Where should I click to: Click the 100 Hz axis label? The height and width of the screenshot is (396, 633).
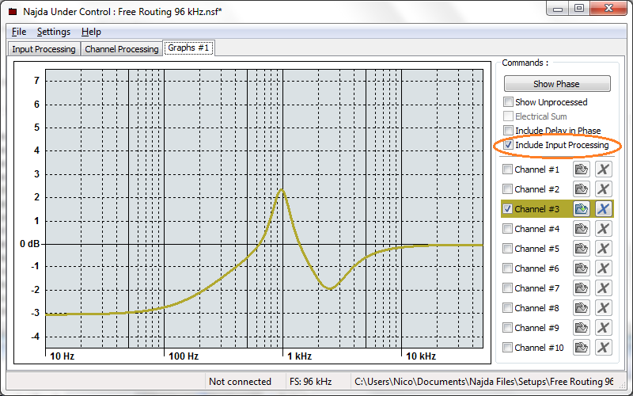[x=184, y=356]
